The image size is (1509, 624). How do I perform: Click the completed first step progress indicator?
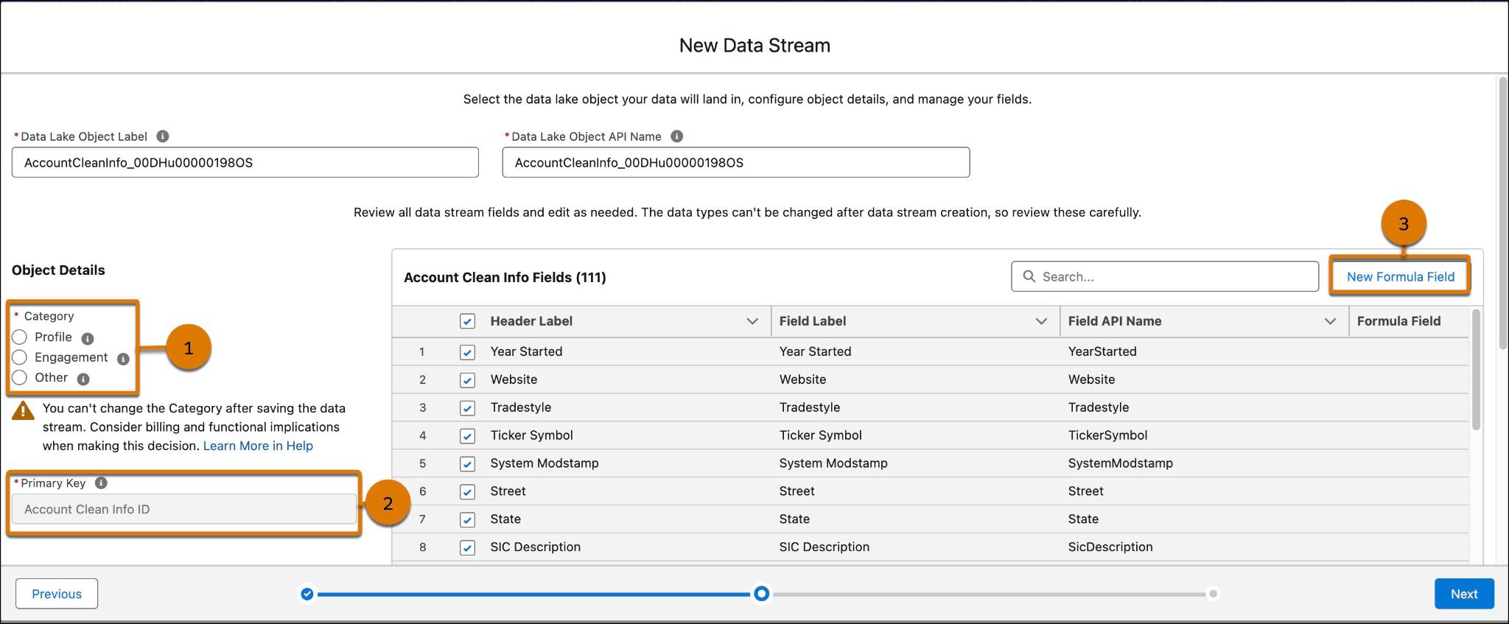tap(307, 594)
